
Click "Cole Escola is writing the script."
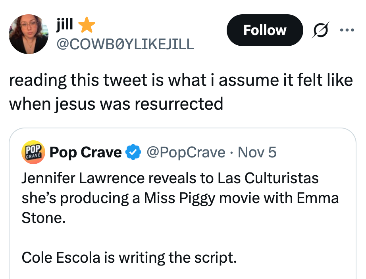coord(129,258)
